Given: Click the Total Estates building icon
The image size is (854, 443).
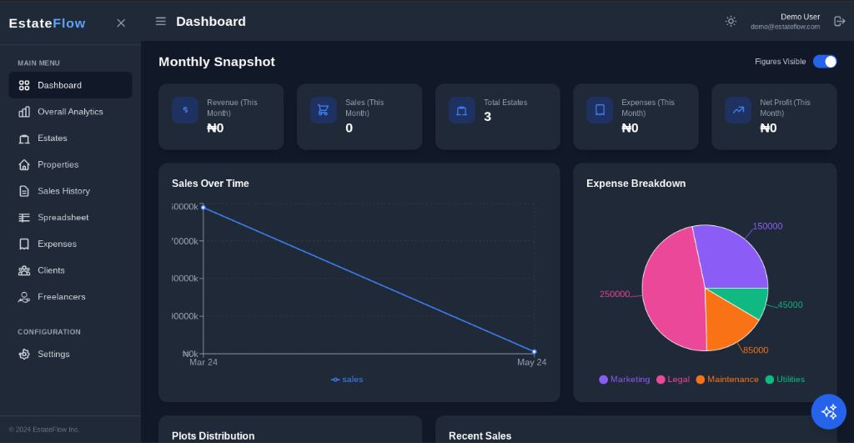Looking at the screenshot, I should point(461,110).
